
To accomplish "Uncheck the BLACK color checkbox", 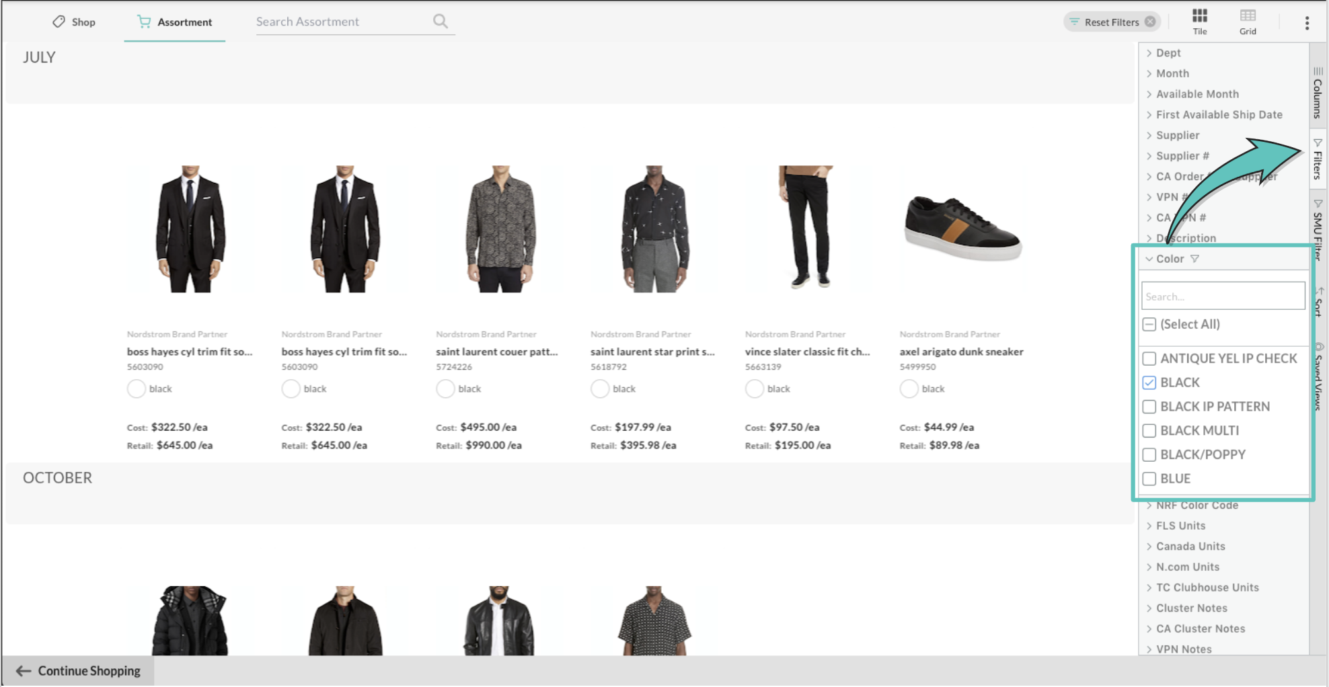I will pyautogui.click(x=1149, y=382).
